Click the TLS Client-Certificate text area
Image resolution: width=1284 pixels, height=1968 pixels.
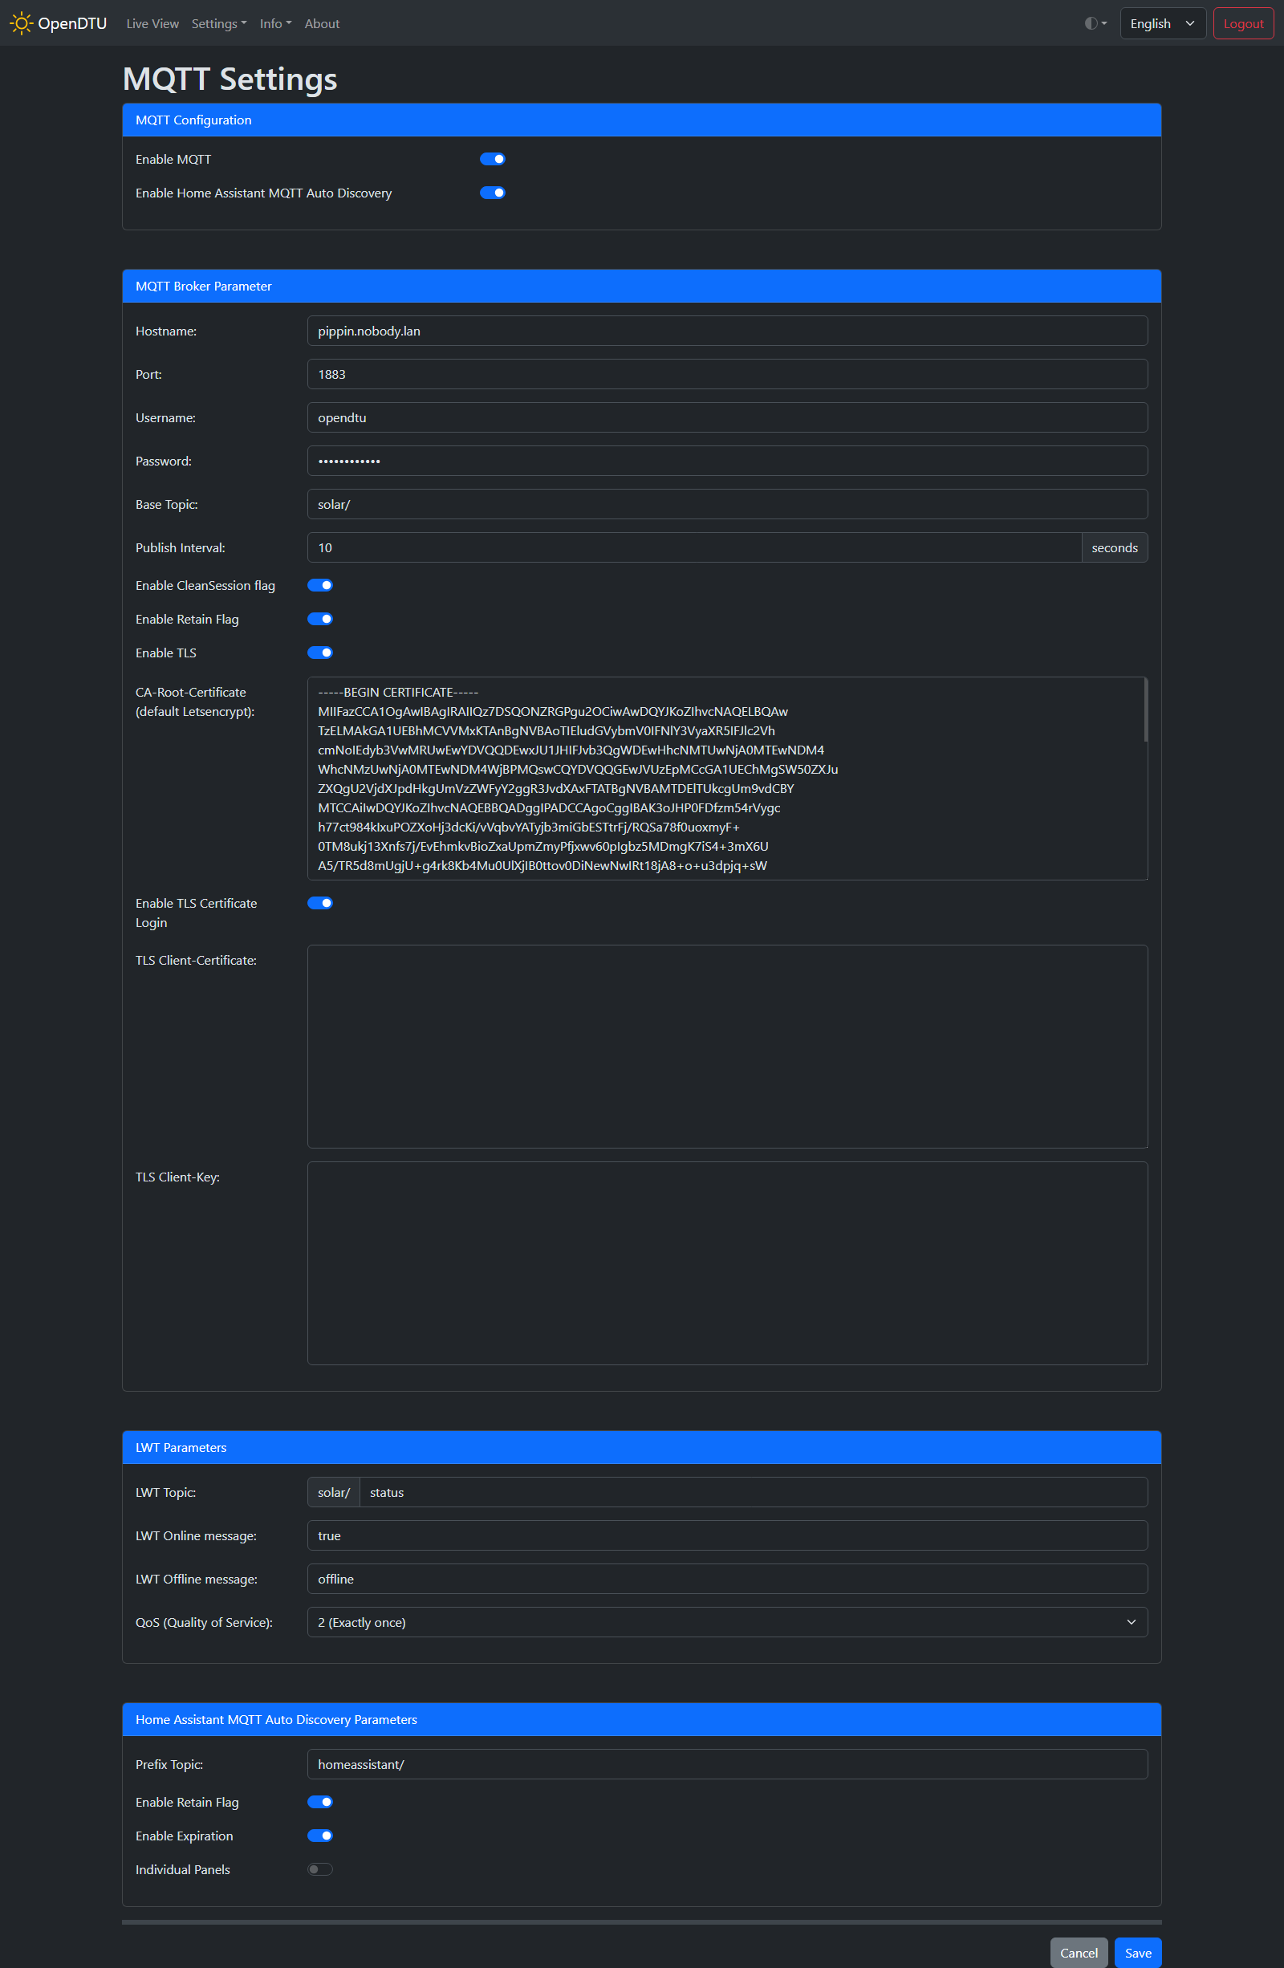point(727,1047)
